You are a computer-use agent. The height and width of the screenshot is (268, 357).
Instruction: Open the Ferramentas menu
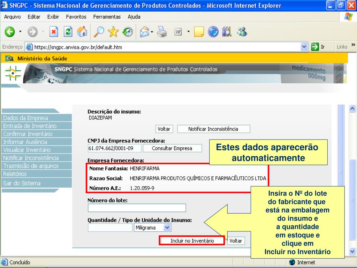[107, 17]
